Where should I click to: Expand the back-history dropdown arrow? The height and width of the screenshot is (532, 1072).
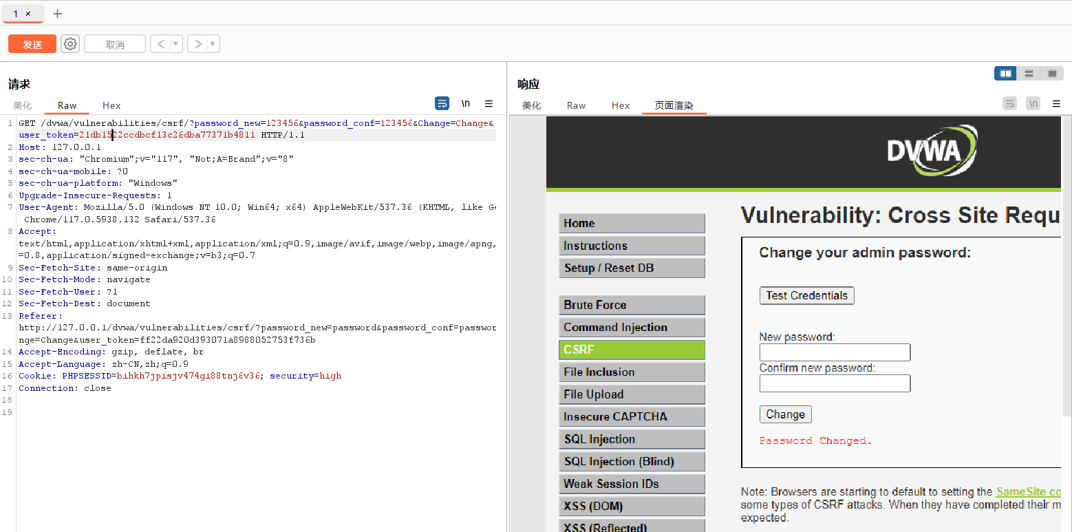[x=175, y=44]
